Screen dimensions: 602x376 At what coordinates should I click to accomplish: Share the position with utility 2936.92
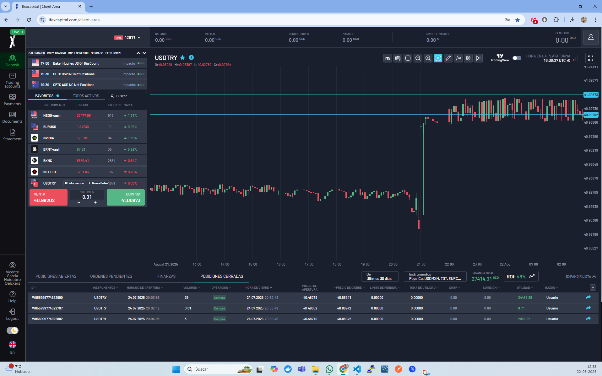(588, 319)
